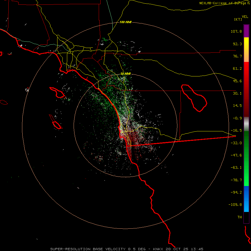Click the 14.5 velocity scale value
The width and height of the screenshot is (251, 251).
[x=237, y=106]
